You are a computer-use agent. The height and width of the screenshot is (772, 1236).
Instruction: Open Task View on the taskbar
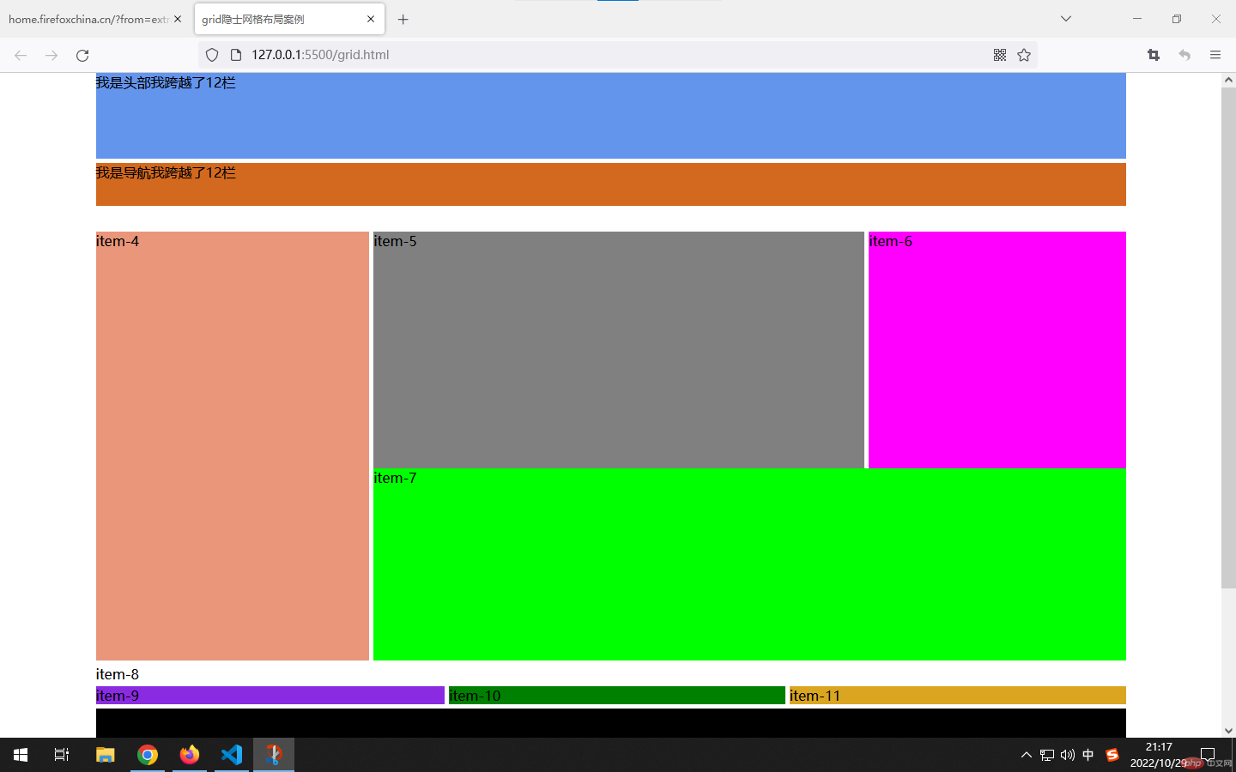[62, 755]
